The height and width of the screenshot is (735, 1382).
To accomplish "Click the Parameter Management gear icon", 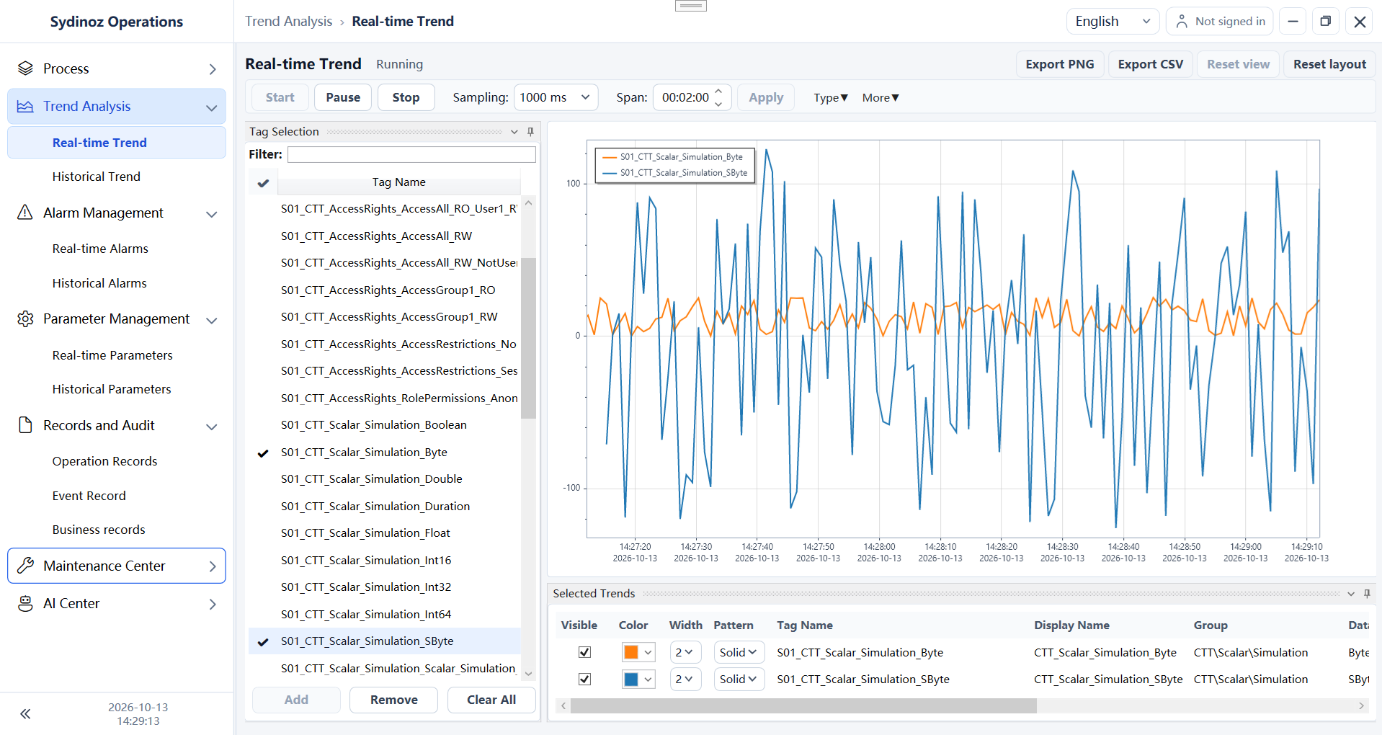I will pos(25,318).
